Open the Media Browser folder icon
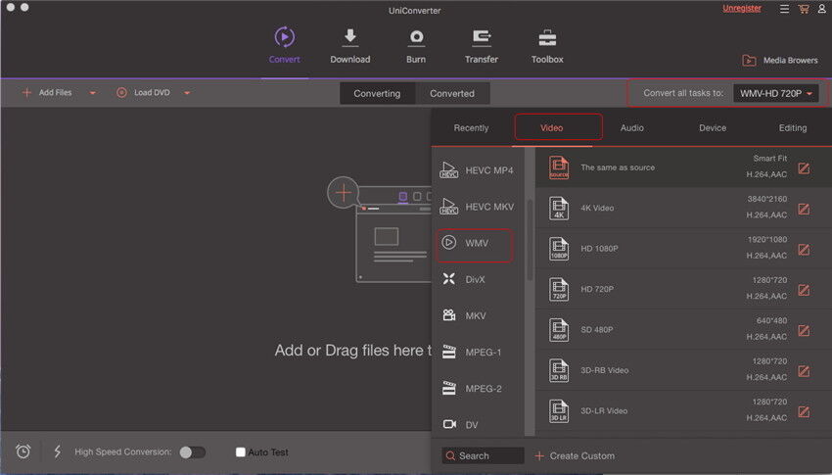The height and width of the screenshot is (475, 832). (749, 61)
